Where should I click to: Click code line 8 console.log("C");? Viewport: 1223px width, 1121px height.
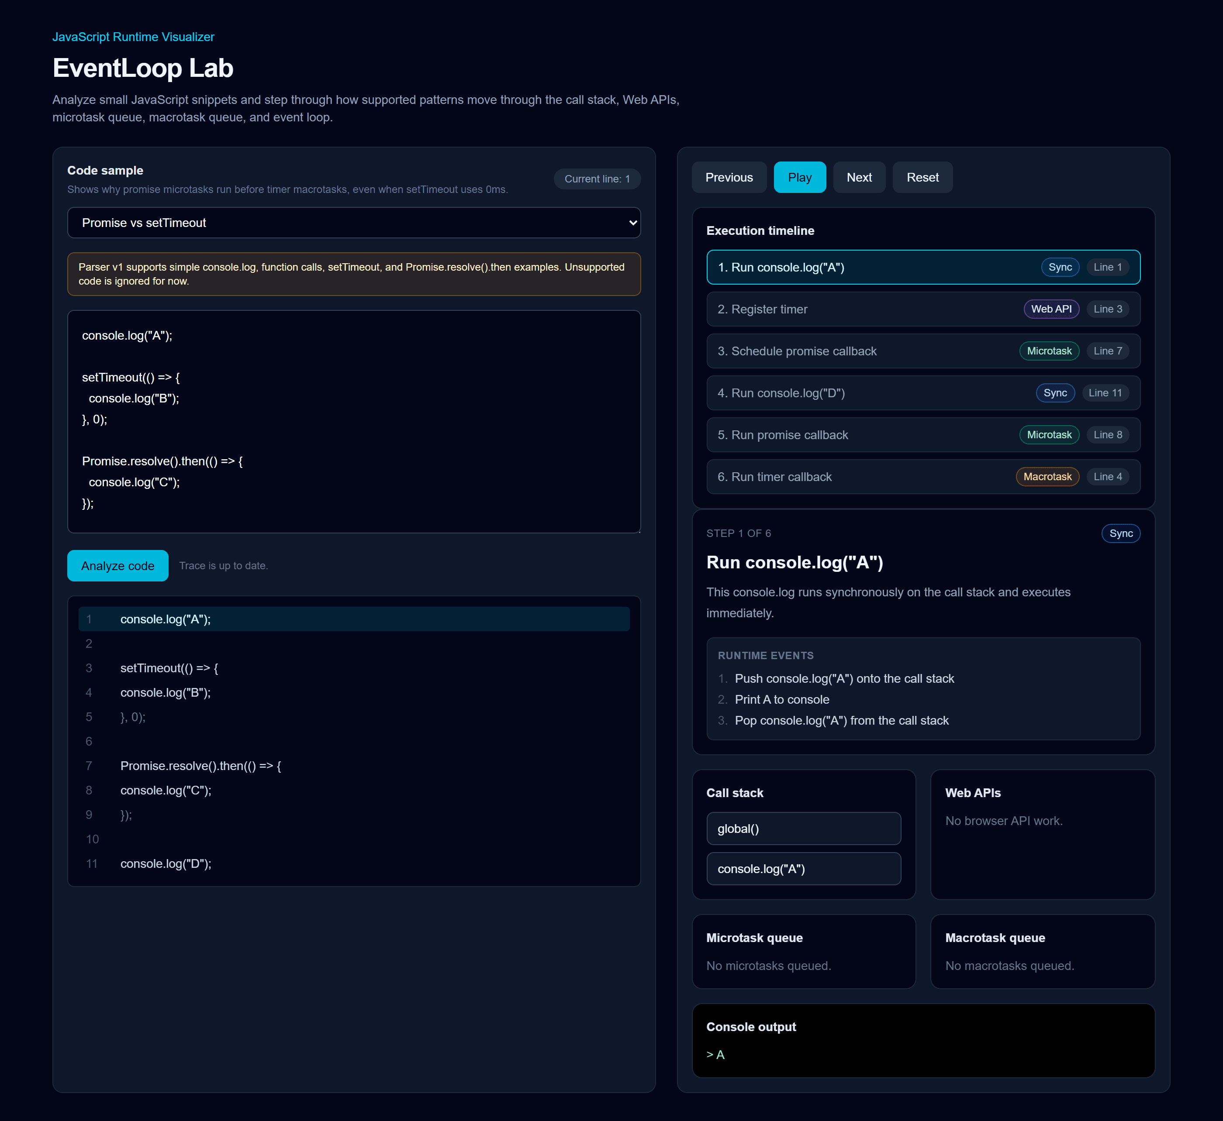(x=354, y=790)
